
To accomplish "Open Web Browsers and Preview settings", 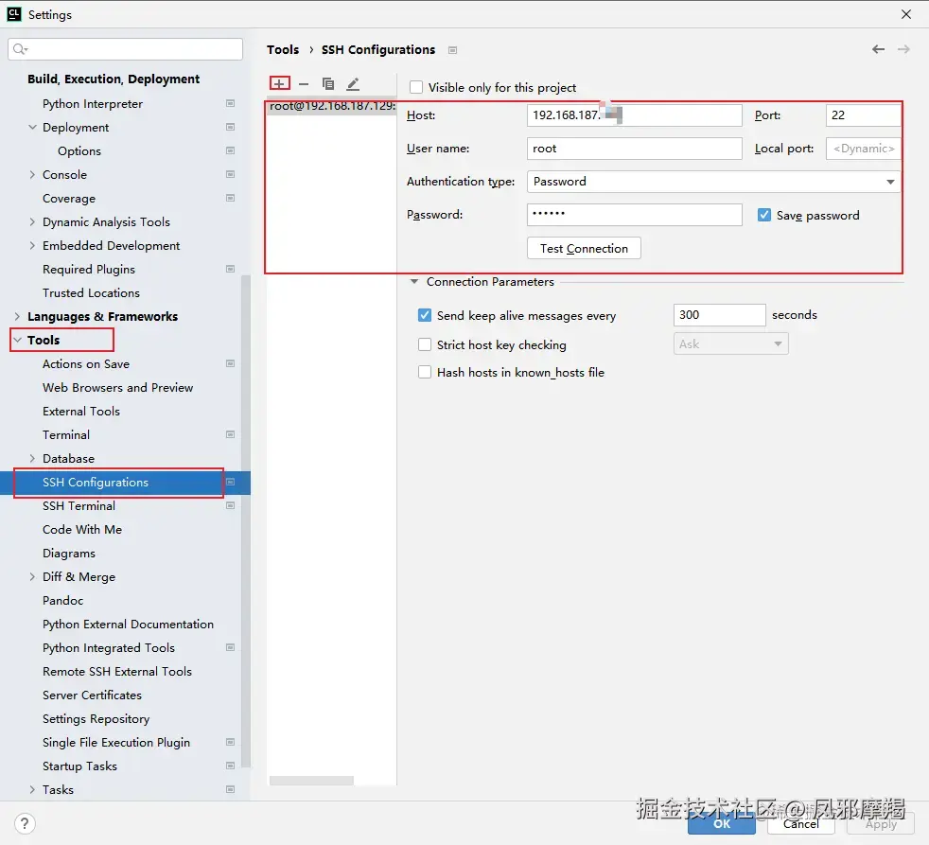I will pos(118,387).
